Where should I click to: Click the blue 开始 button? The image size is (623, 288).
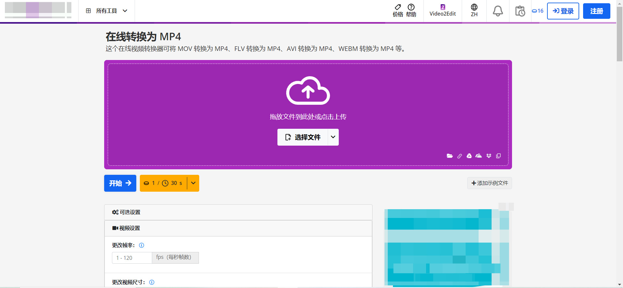(x=120, y=183)
